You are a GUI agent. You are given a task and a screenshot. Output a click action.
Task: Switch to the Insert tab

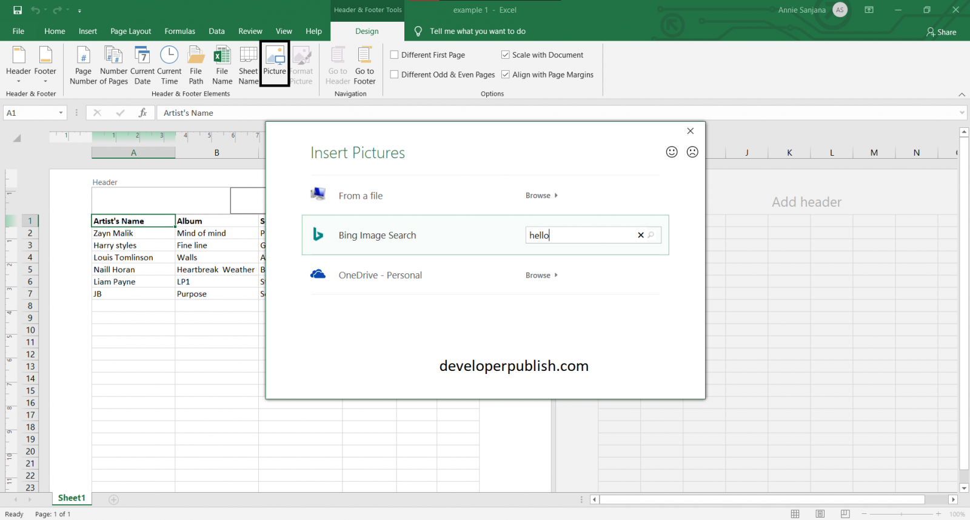88,32
